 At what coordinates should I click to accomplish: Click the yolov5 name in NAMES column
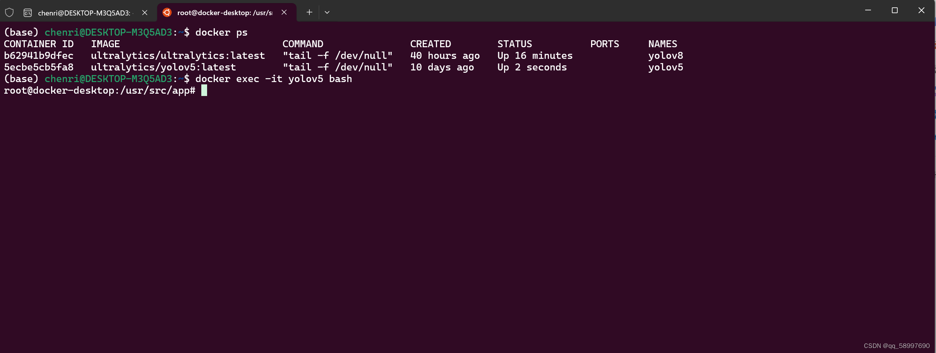[666, 67]
